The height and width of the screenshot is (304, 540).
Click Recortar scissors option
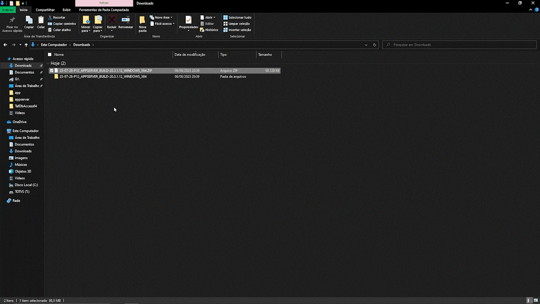[x=57, y=18]
